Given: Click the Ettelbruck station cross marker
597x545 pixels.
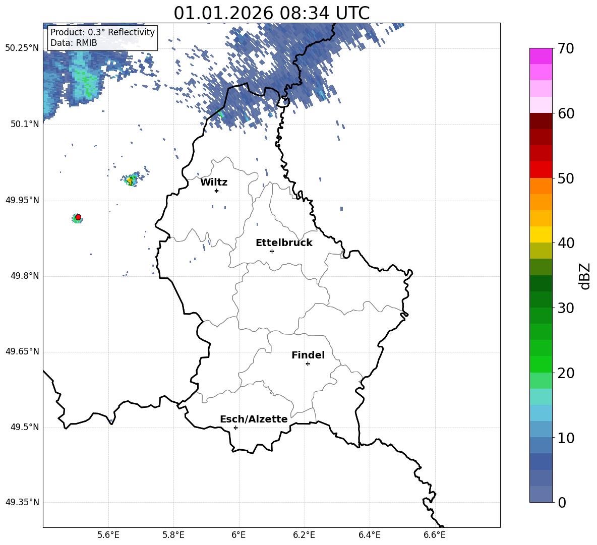Looking at the screenshot, I should (x=272, y=251).
